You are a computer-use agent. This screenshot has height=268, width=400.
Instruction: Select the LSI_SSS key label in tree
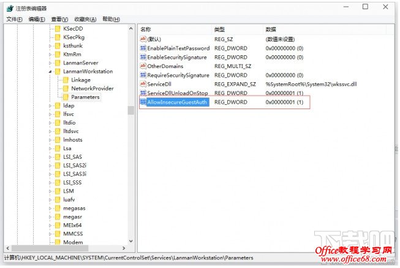pyautogui.click(x=72, y=182)
